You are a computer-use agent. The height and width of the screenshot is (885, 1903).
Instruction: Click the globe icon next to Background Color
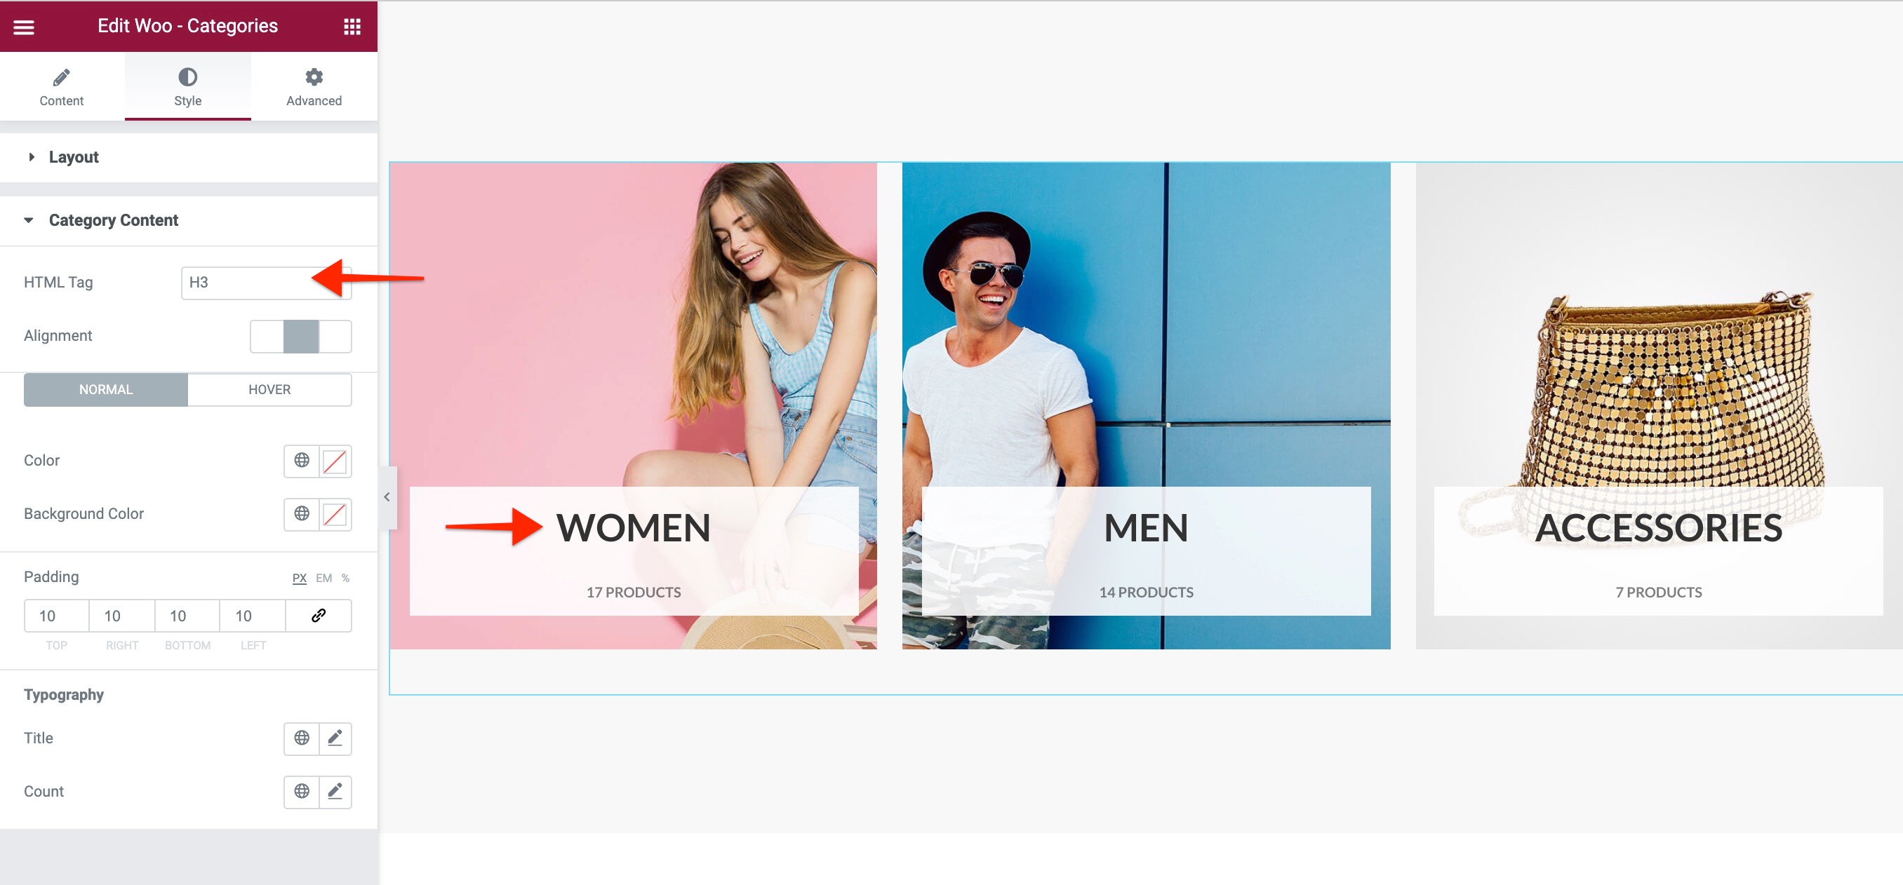[x=300, y=514]
